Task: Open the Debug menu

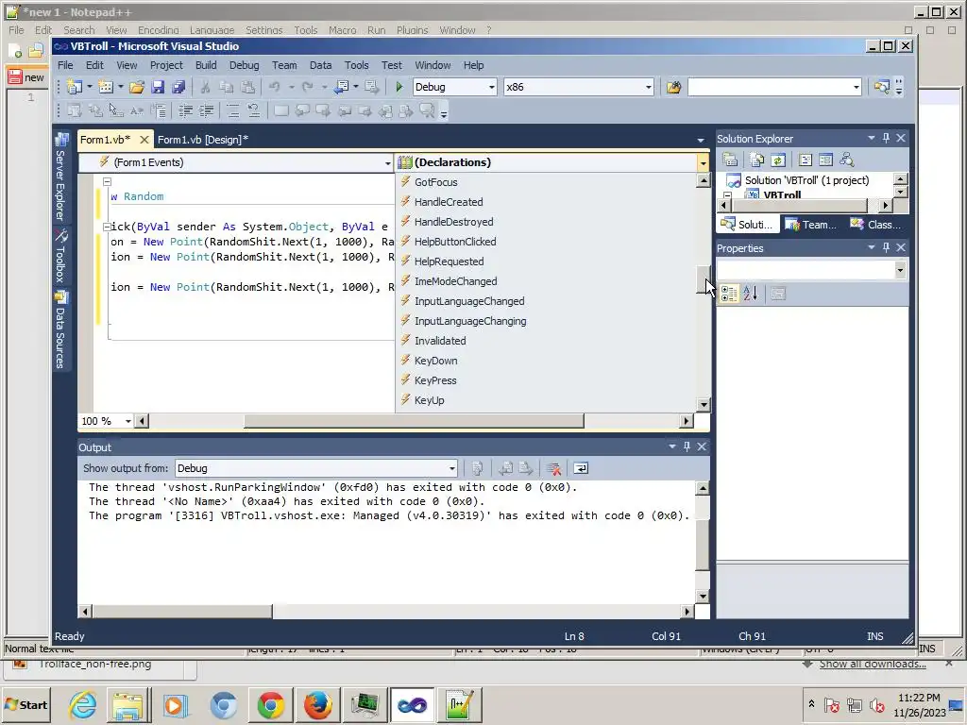Action: coord(245,65)
